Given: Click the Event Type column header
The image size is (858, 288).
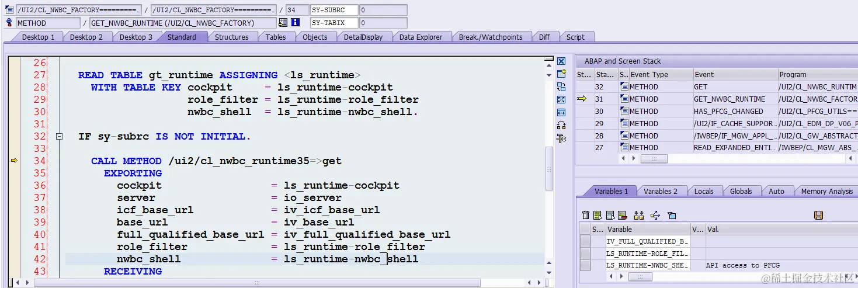Looking at the screenshot, I should point(660,75).
